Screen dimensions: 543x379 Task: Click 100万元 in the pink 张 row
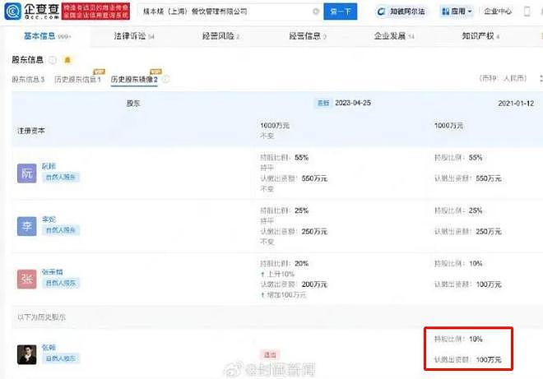489,284
